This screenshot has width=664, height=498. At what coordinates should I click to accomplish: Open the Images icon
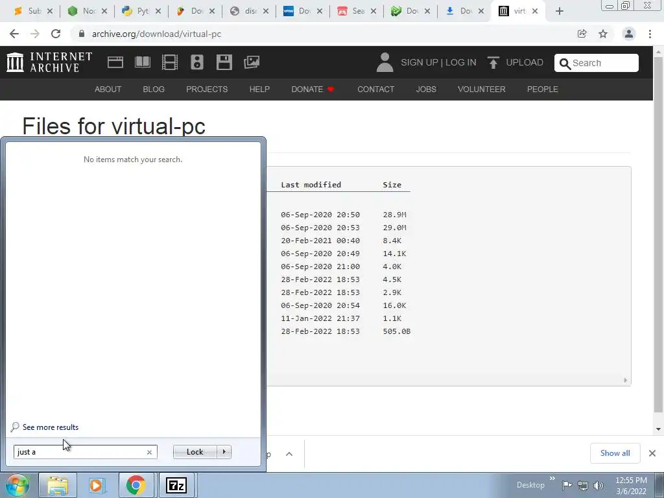pos(252,62)
